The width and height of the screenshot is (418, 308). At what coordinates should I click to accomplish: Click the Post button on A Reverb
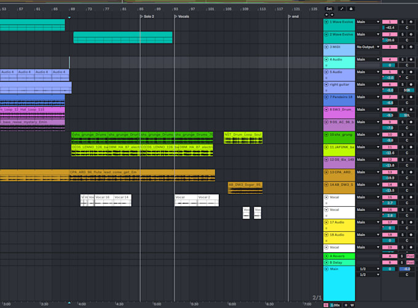click(x=410, y=256)
